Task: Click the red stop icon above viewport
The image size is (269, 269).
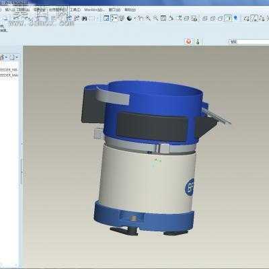Action: click(x=189, y=42)
